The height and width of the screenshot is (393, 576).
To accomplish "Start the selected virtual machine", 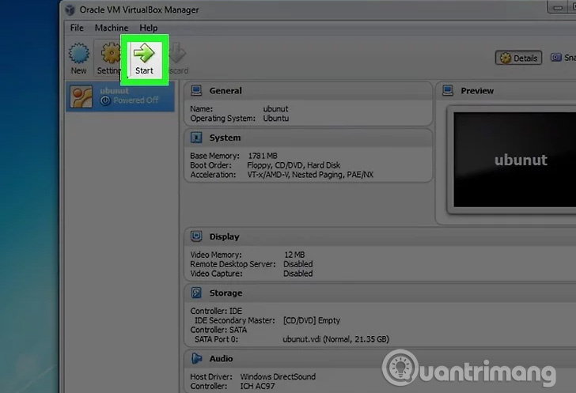I will coord(144,59).
